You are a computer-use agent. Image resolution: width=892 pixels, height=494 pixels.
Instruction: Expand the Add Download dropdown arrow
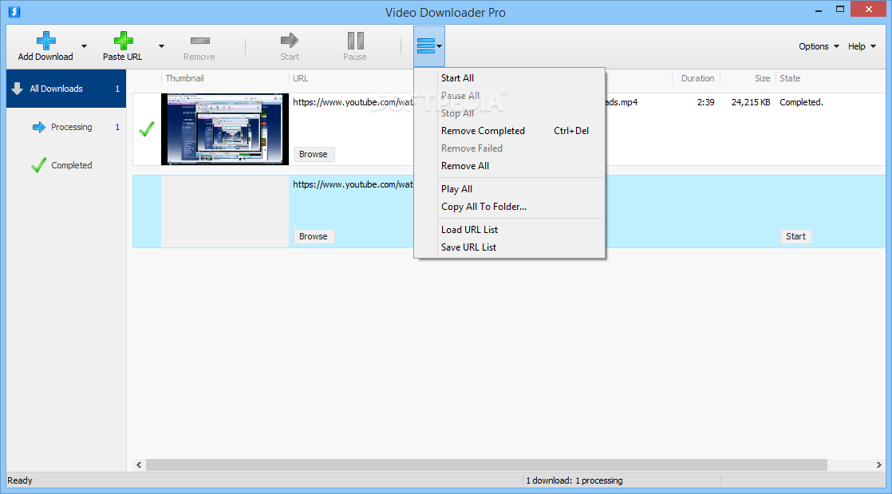[85, 46]
